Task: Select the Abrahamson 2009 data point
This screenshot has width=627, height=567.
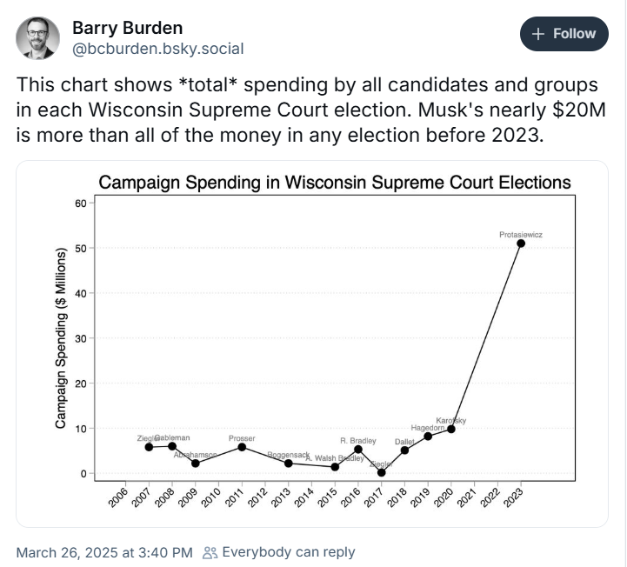Action: (196, 464)
